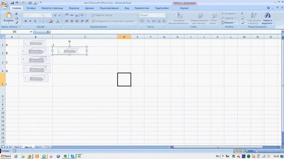This screenshot has width=284, height=159.
Task: Increase the cell indent
Action: 87,21
